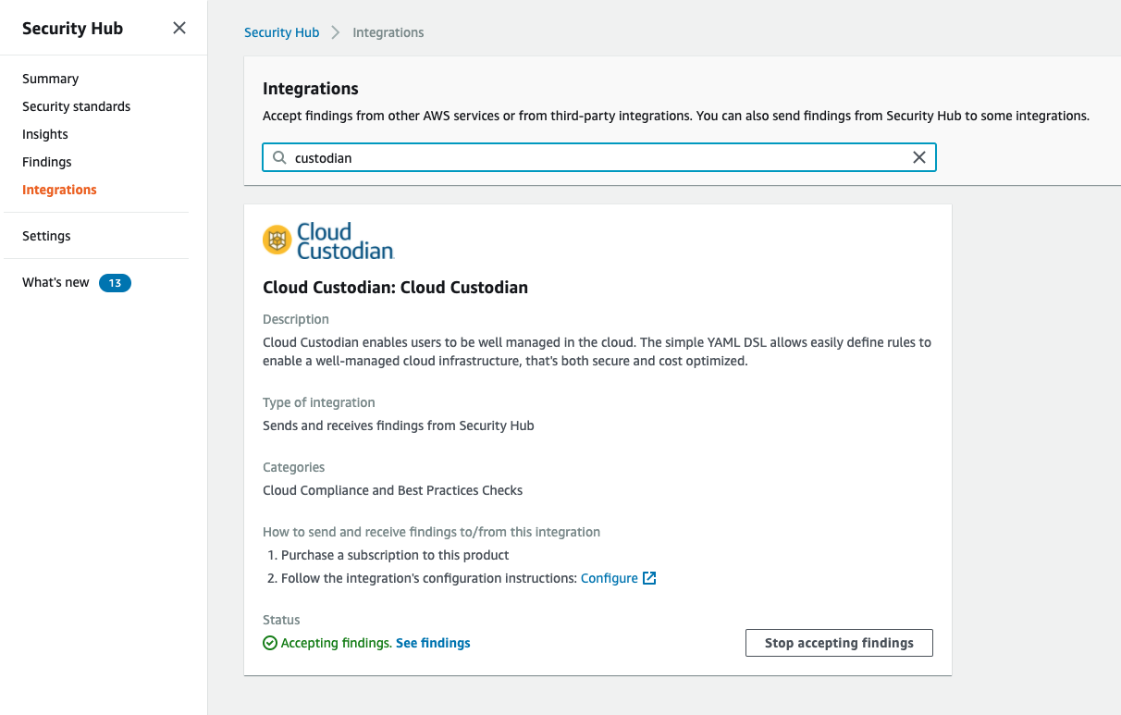Click Sends and receives findings text
1121x715 pixels.
coord(399,425)
